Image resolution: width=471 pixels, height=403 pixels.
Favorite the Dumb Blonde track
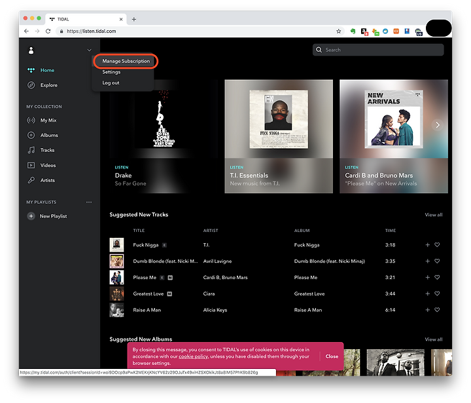pyautogui.click(x=437, y=261)
